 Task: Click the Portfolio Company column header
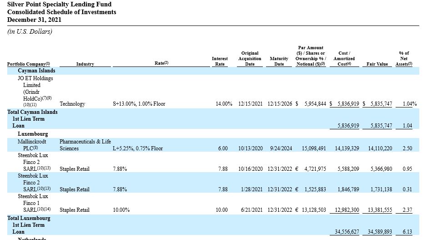click(x=28, y=64)
